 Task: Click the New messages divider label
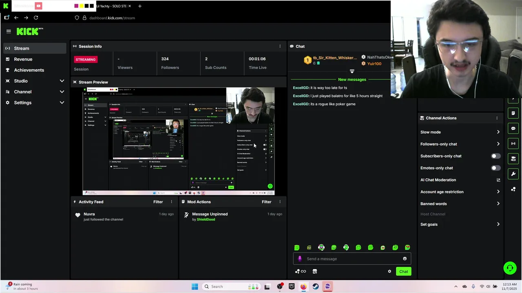[352, 79]
